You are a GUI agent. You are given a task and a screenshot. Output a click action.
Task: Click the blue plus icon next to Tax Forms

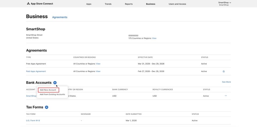click(47, 107)
